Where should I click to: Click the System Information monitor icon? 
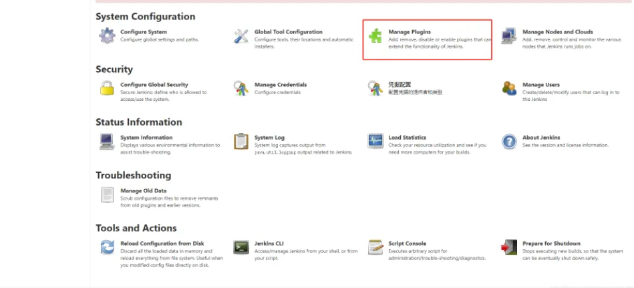107,141
